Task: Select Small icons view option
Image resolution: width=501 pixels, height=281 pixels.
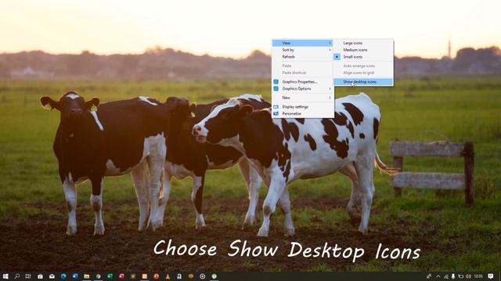Action: click(x=363, y=57)
